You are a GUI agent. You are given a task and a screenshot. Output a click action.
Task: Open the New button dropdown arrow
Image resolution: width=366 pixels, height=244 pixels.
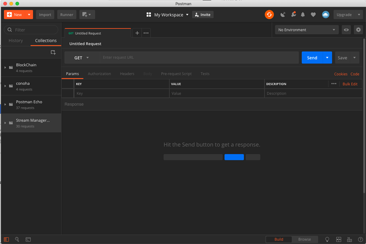coord(29,15)
